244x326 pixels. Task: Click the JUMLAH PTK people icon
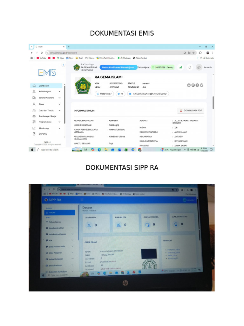pos(119,225)
